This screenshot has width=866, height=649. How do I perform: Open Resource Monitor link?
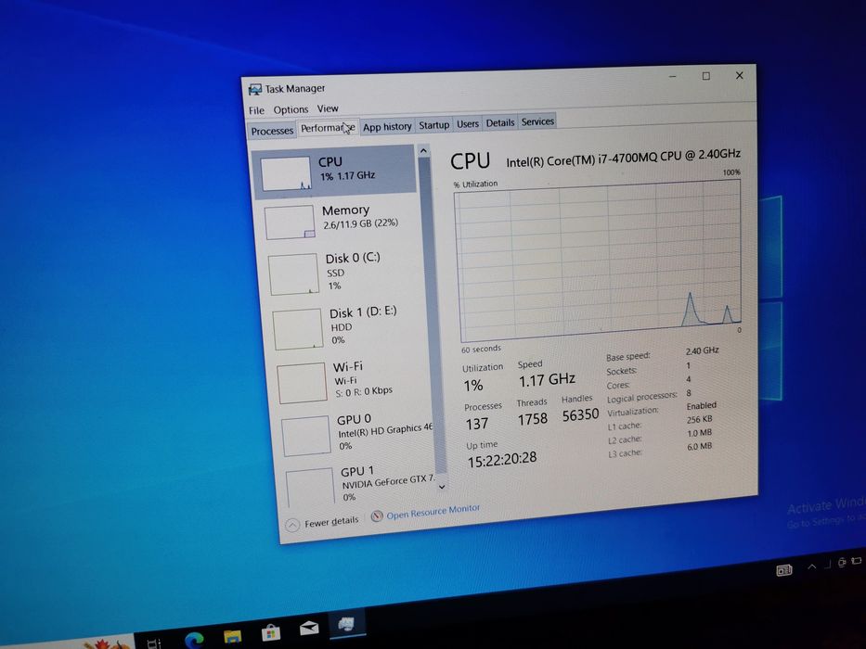pos(433,512)
